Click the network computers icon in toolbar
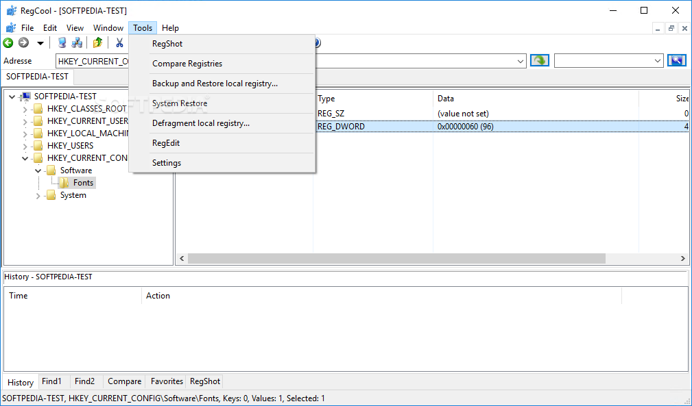The image size is (692, 406). (77, 42)
